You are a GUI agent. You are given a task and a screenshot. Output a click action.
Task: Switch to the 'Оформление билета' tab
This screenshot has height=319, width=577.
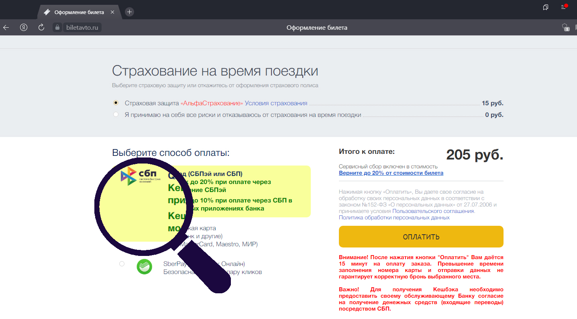click(79, 12)
